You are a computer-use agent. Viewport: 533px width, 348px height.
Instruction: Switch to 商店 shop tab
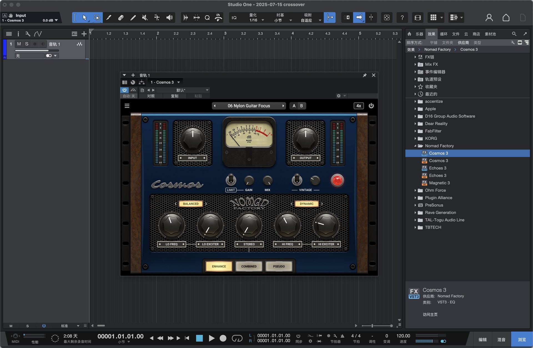[x=476, y=34]
